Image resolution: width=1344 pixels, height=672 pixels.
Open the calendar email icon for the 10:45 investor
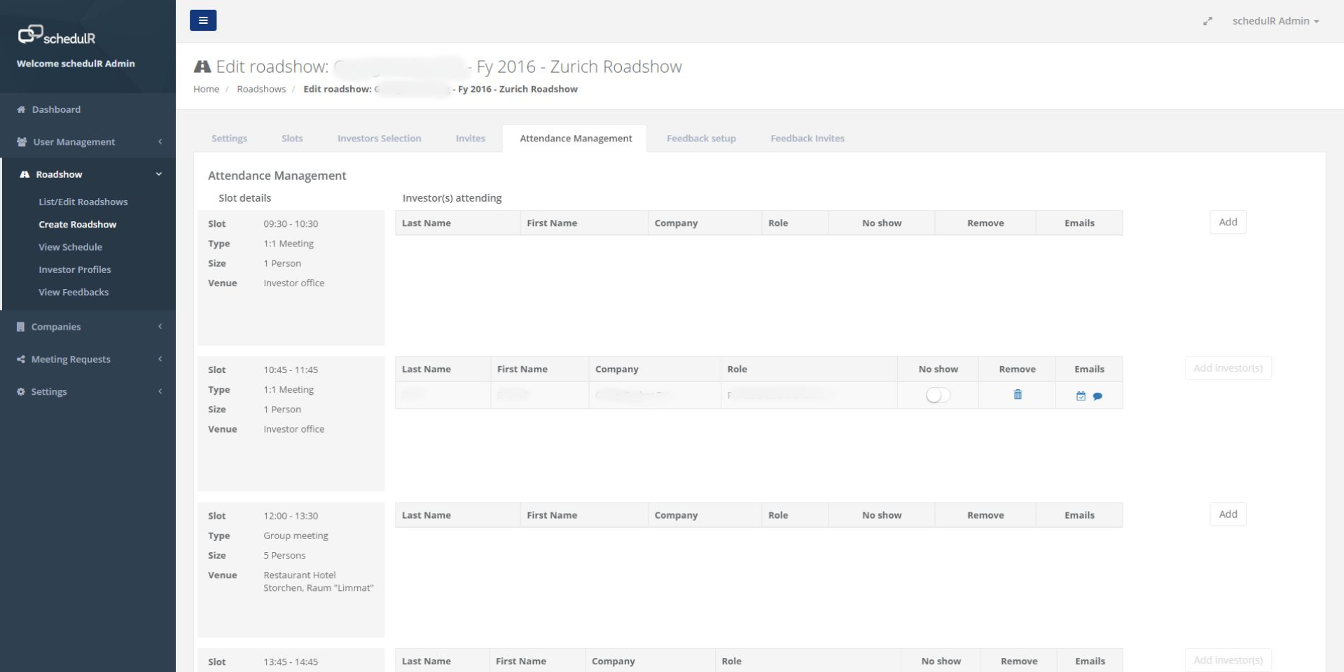[x=1082, y=395]
